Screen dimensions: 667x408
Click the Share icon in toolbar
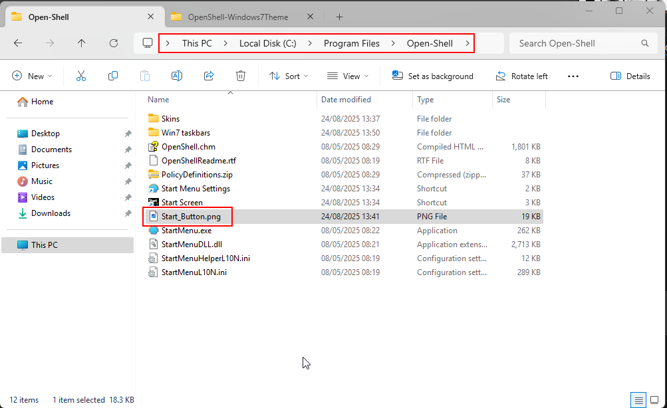[x=209, y=76]
